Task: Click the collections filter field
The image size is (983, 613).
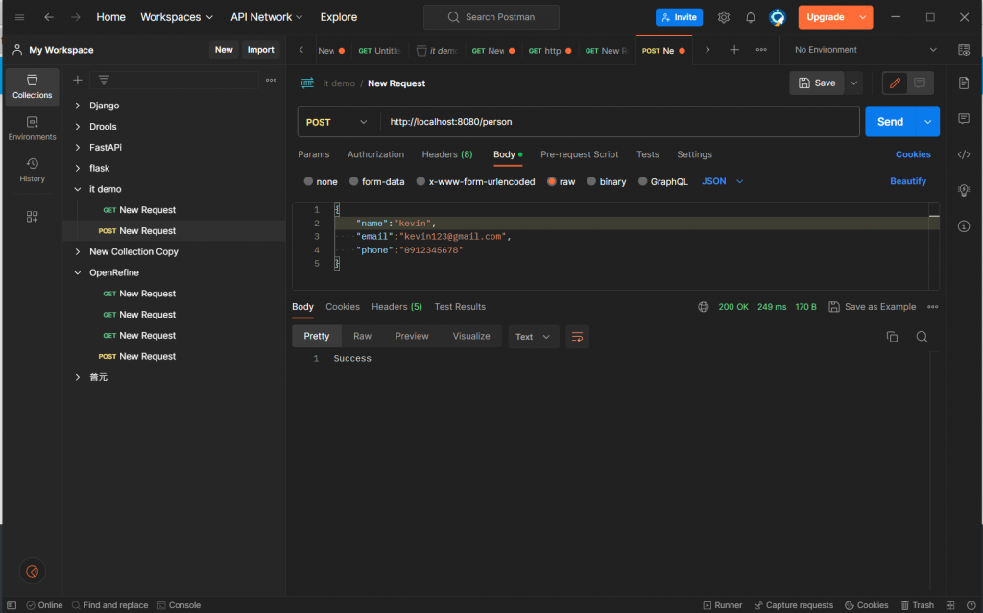Action: (175, 81)
